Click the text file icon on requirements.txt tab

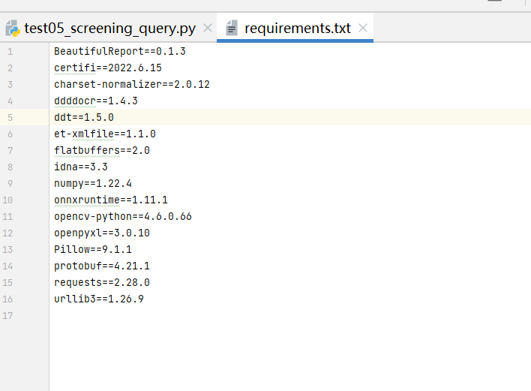[x=232, y=29]
